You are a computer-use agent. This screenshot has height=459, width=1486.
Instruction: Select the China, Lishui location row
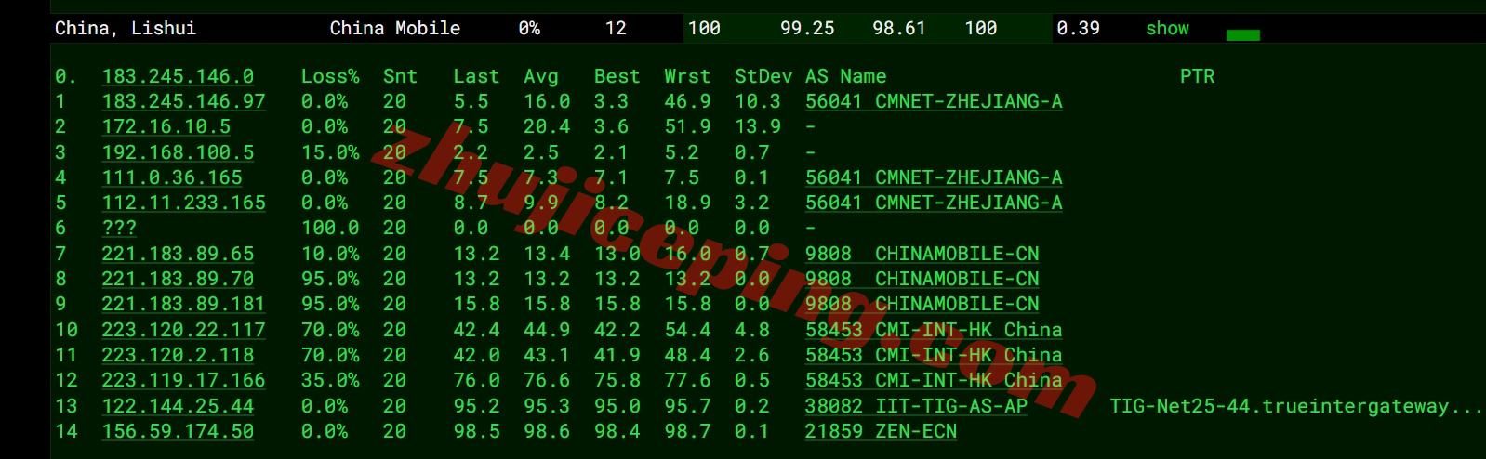point(126,29)
